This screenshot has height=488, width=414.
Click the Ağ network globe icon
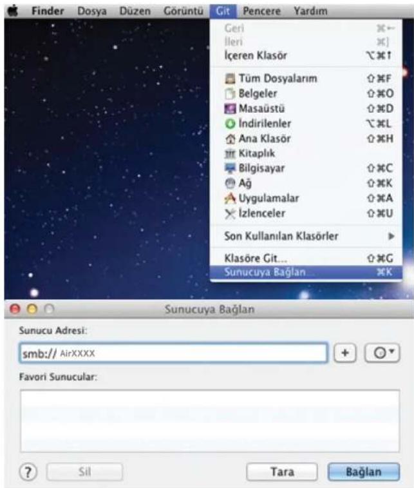pyautogui.click(x=230, y=183)
